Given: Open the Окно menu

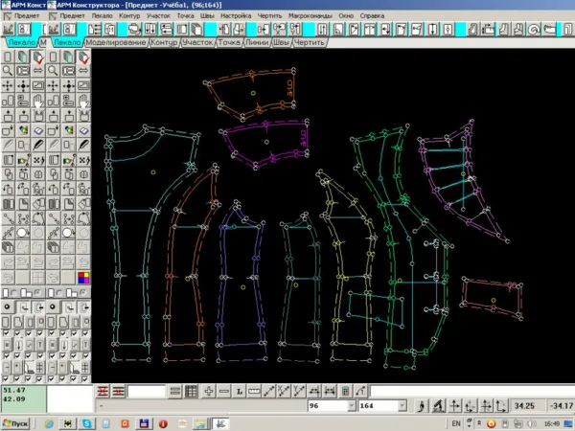Looking at the screenshot, I should tap(346, 15).
